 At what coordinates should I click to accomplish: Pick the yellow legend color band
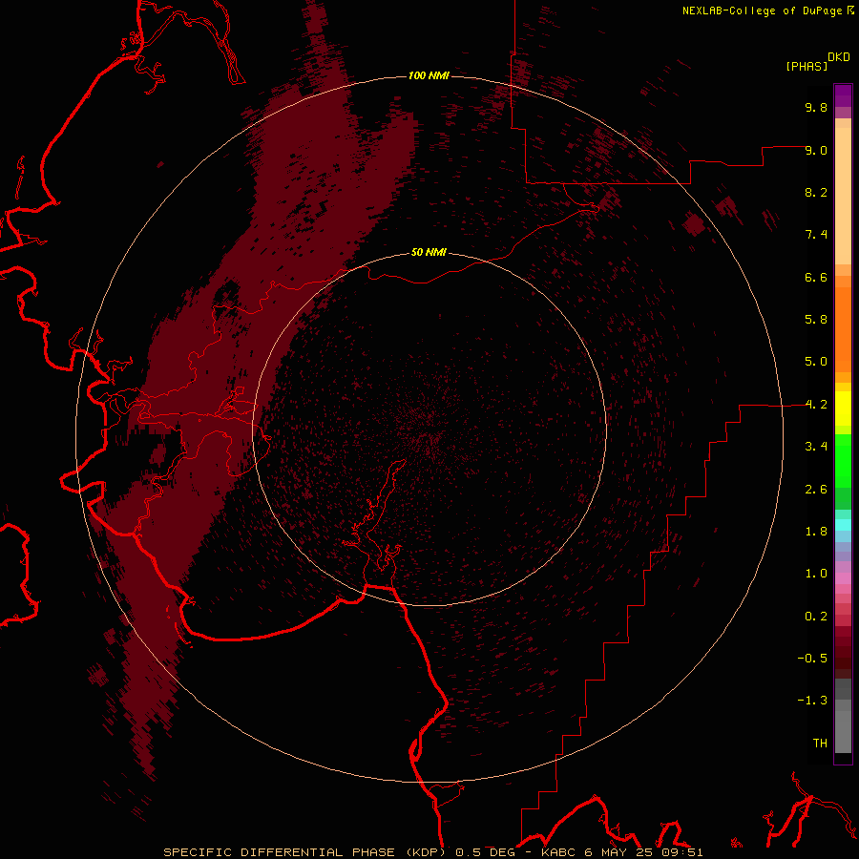[843, 409]
